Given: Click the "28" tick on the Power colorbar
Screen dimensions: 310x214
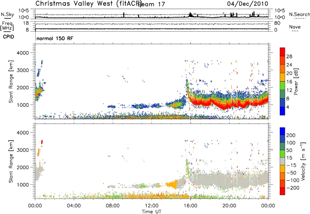Looking at the screenshot, I should tap(289, 56).
